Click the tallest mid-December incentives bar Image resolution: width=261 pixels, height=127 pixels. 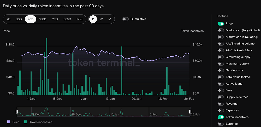click(x=46, y=66)
